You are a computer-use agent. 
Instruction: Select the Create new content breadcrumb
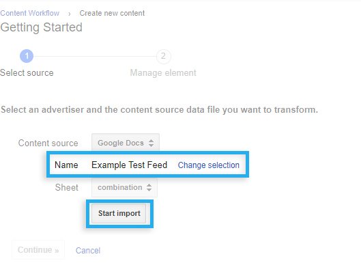click(112, 13)
